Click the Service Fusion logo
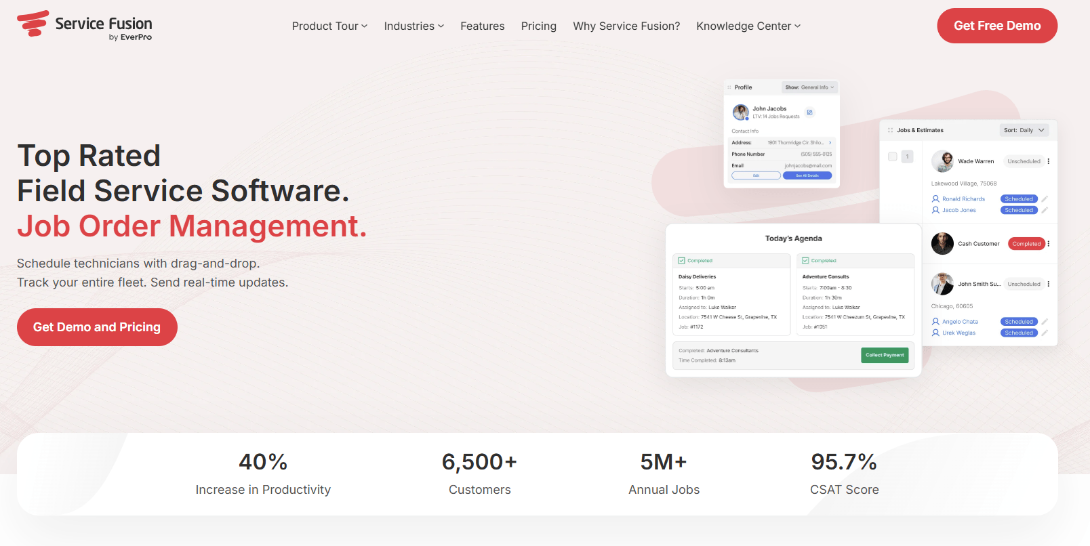The width and height of the screenshot is (1090, 546). click(85, 26)
